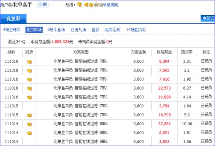The image size is (215, 146).
Task: Open the plan with prize 3,823
Action: [x=81, y=141]
